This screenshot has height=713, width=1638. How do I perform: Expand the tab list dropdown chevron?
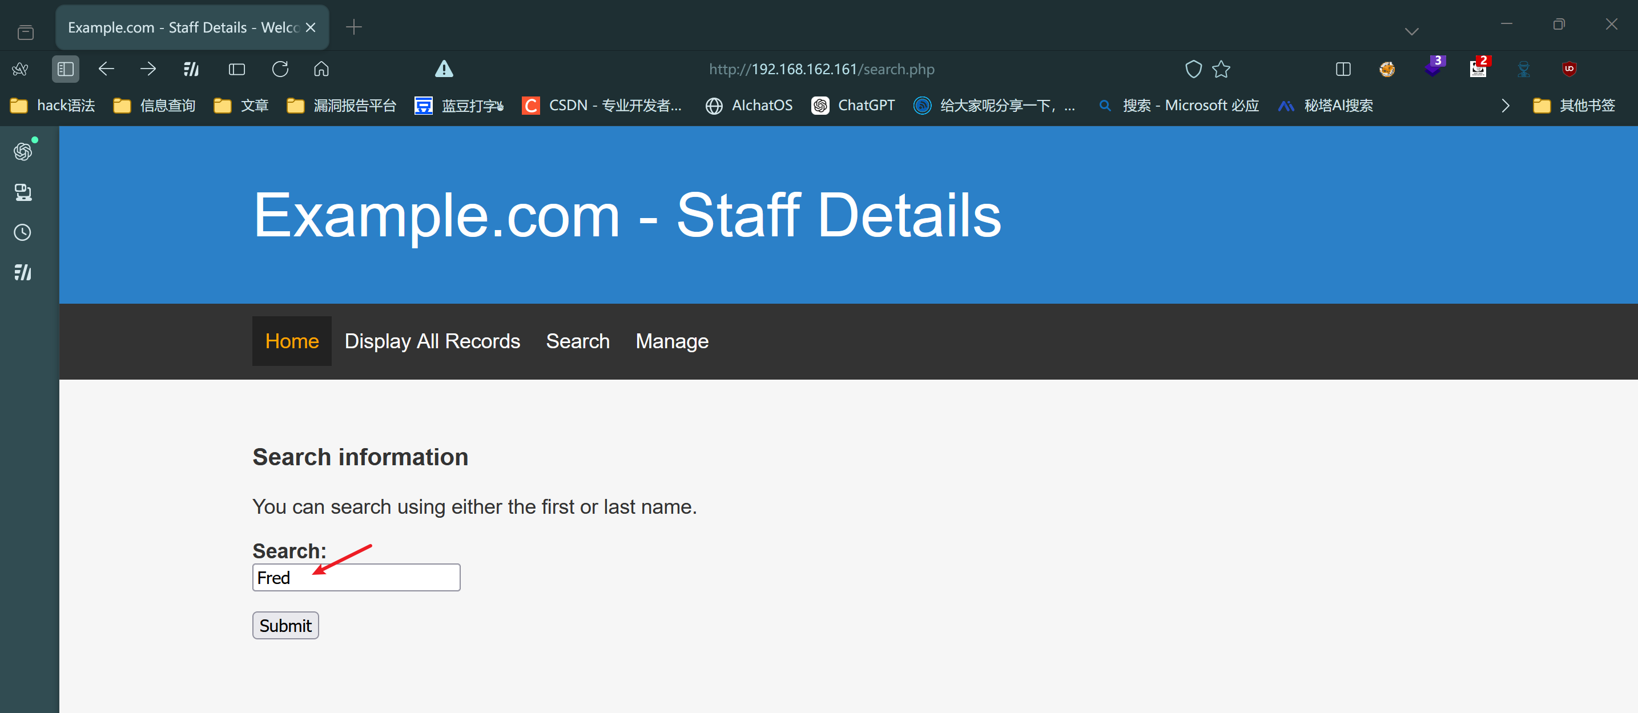point(1411,31)
